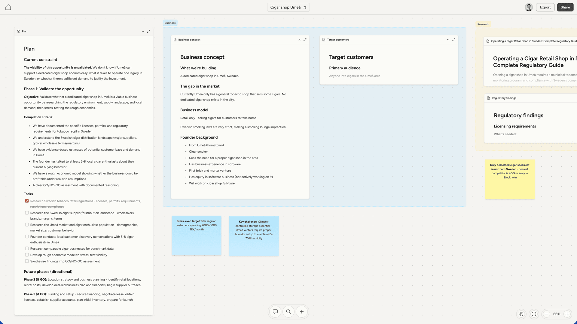The width and height of the screenshot is (577, 324).
Task: Click the home icon in top-left corner
Action: 8,7
